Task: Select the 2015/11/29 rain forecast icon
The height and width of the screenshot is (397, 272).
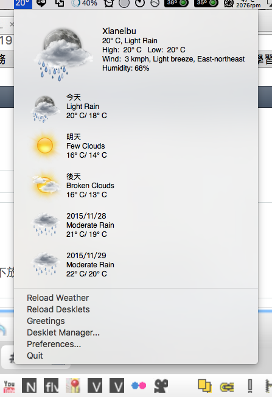Action: (x=45, y=264)
